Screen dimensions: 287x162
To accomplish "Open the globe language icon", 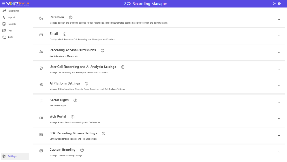I will tap(279, 3).
